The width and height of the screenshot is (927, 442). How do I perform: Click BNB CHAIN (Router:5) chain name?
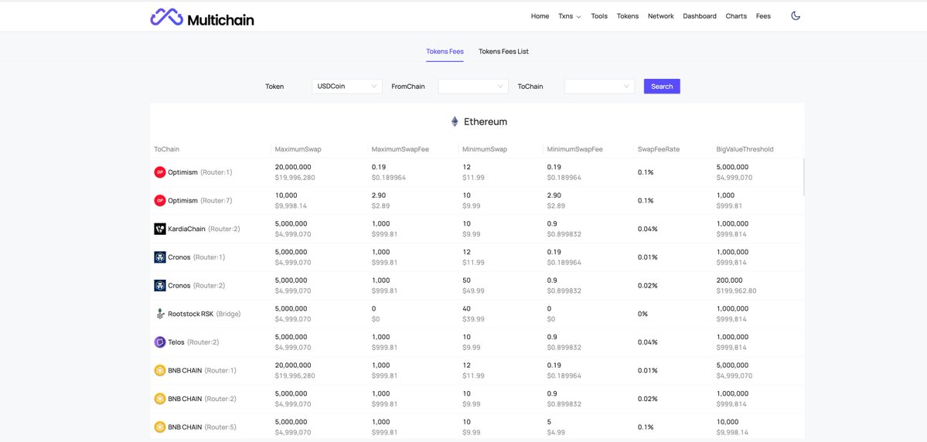pos(203,427)
